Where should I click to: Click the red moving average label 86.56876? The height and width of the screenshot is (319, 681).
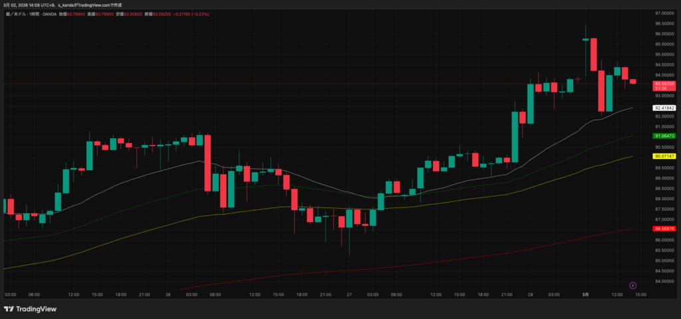point(664,228)
